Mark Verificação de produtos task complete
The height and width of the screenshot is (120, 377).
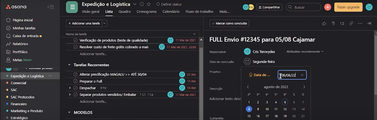coord(75,40)
